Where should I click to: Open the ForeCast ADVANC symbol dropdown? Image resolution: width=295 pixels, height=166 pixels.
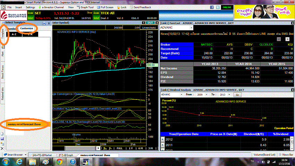pos(191,28)
